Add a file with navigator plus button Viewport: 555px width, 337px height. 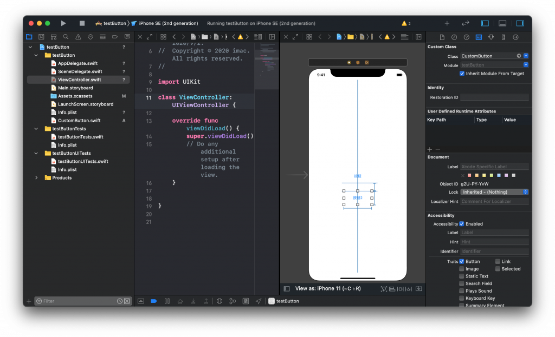(29, 301)
